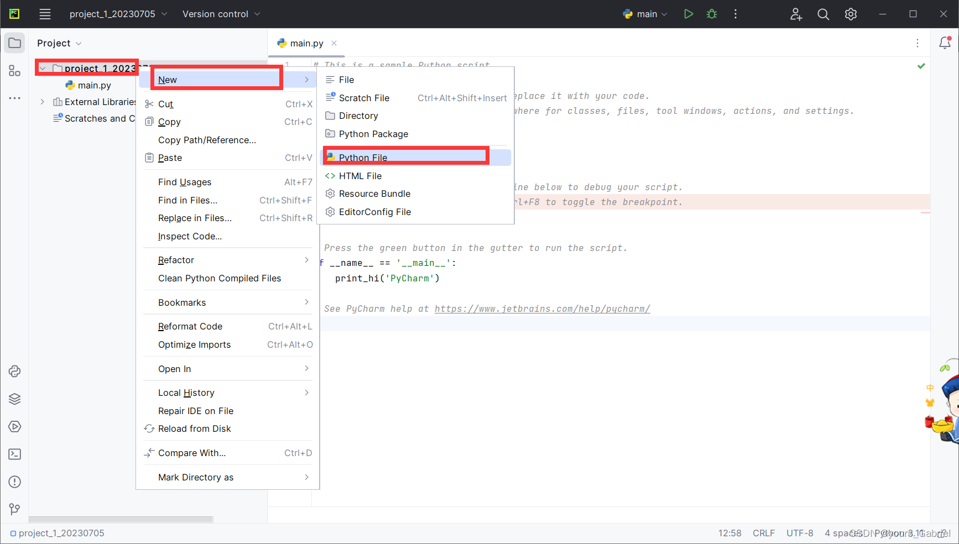Choose Paste from context menu
959x544 pixels.
(x=228, y=158)
